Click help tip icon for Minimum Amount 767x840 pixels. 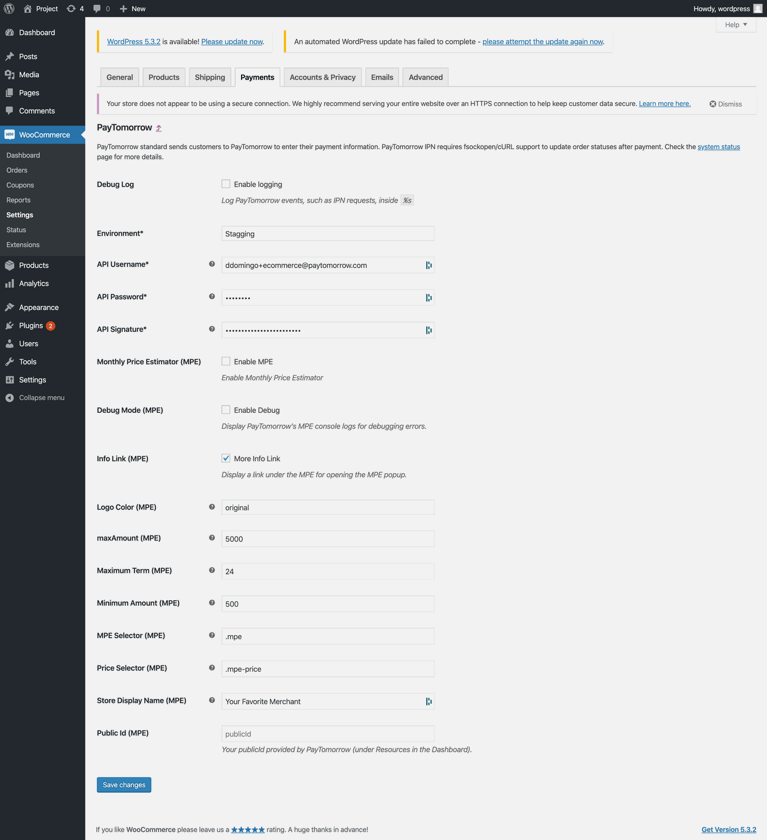click(x=212, y=603)
